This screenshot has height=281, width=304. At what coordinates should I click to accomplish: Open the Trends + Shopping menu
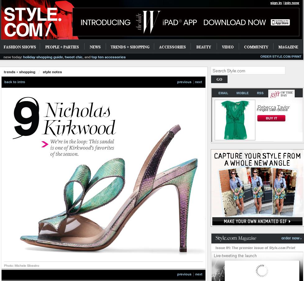click(130, 47)
